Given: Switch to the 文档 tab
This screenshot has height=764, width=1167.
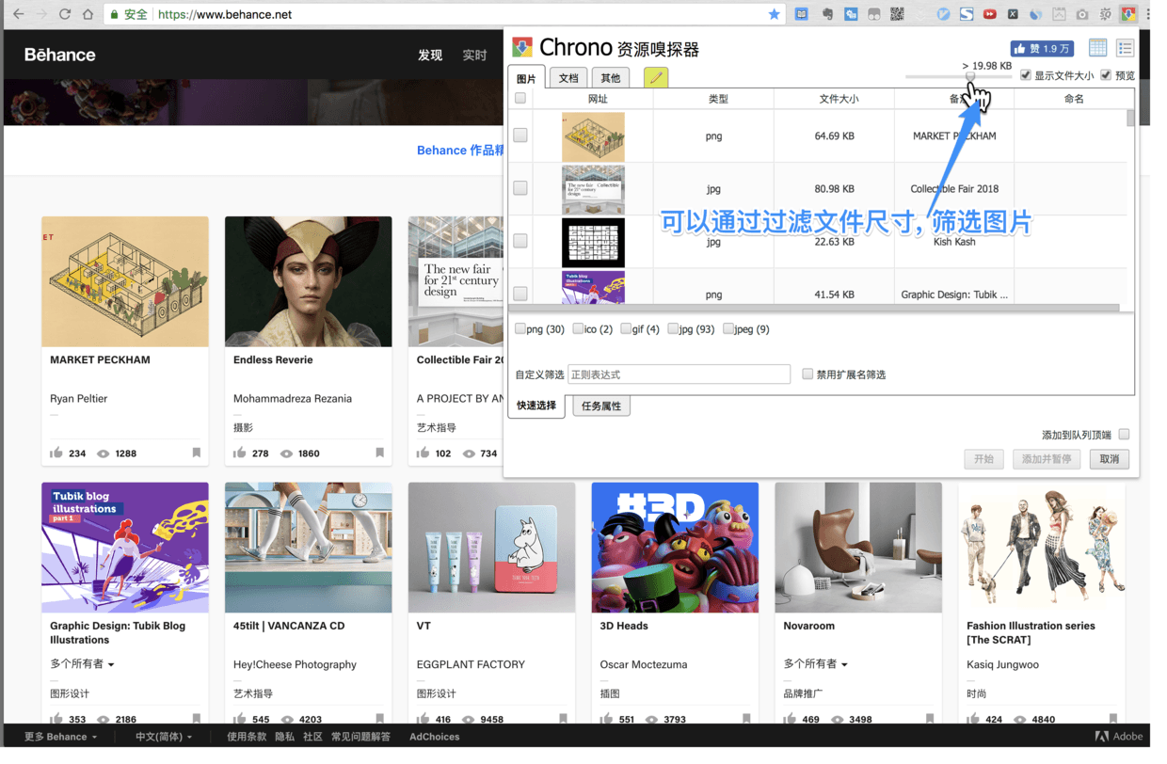Looking at the screenshot, I should click(568, 78).
